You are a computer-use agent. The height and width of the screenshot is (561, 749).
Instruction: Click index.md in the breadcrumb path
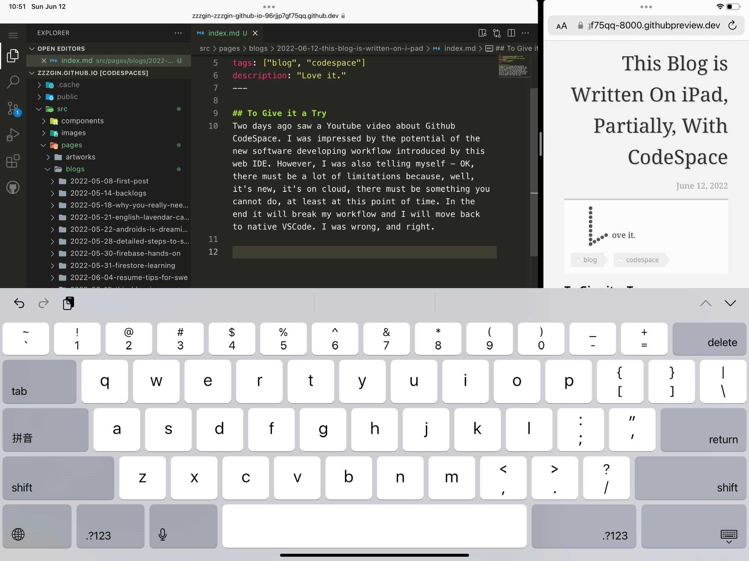point(455,48)
